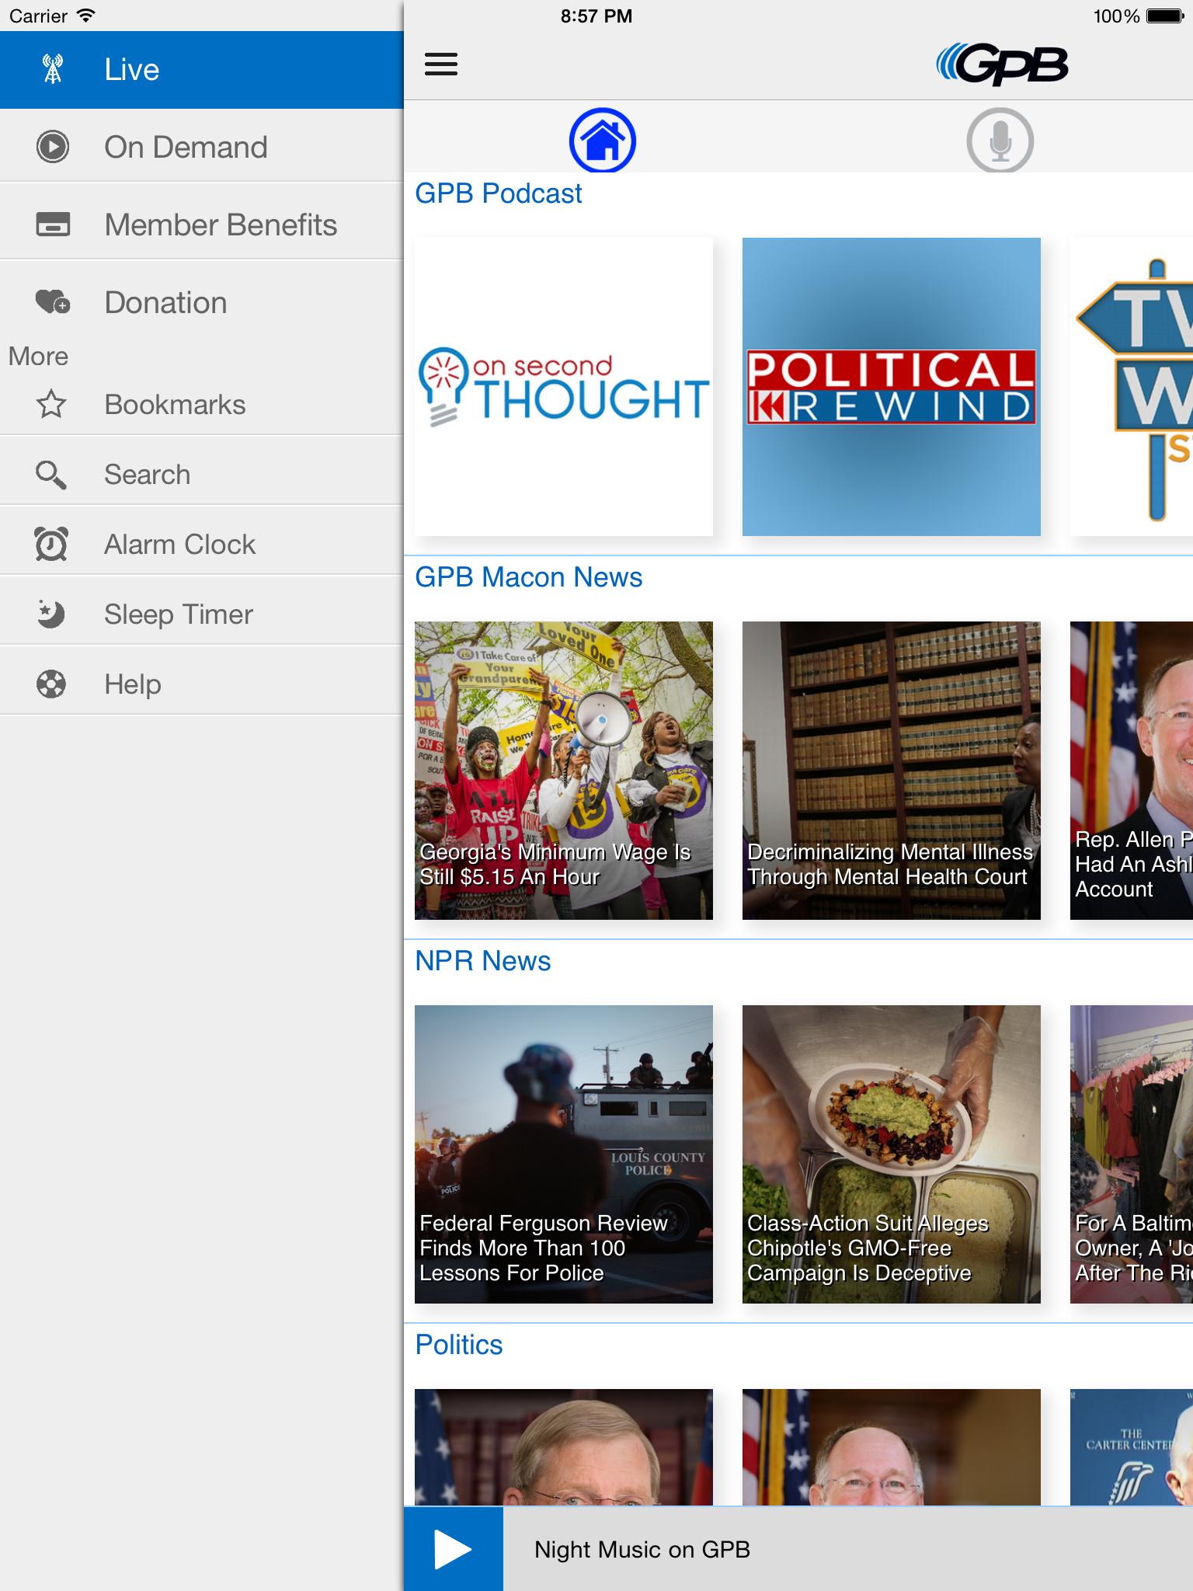Tap the Help lifebuoy icon
Viewport: 1193px width, 1591px height.
tap(51, 684)
